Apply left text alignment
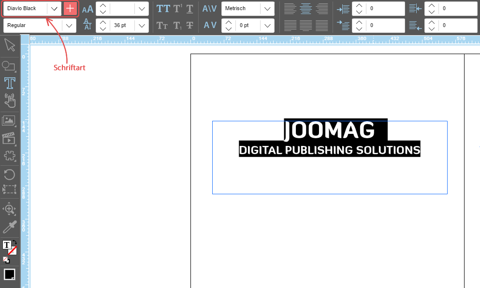Image resolution: width=480 pixels, height=288 pixels. (x=289, y=9)
